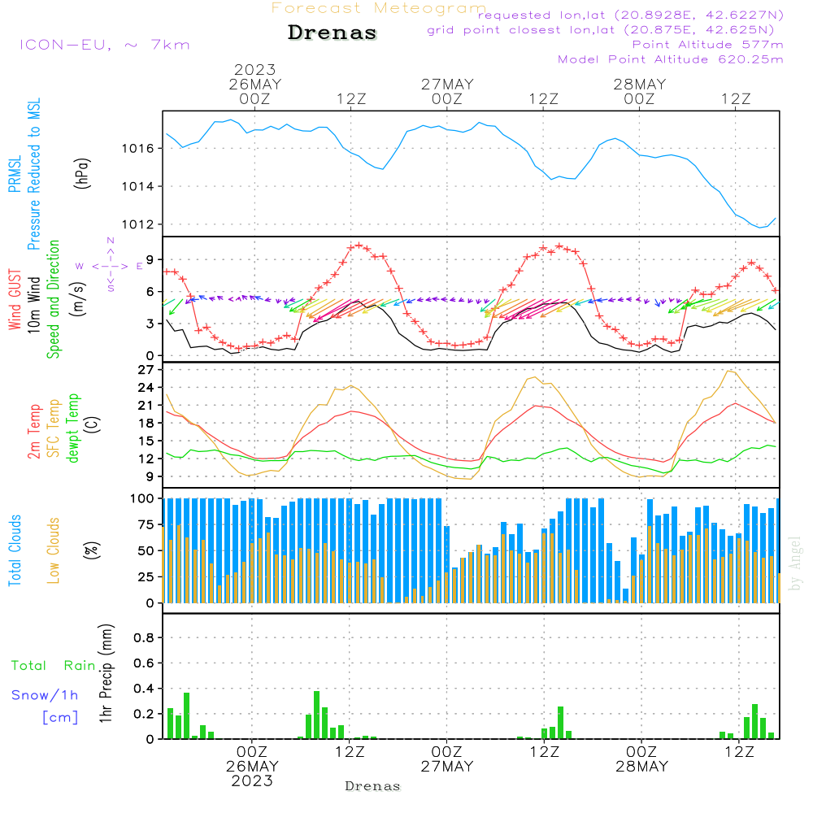Click the Low Clouds axis label
This screenshot has width=813, height=813.
point(54,550)
